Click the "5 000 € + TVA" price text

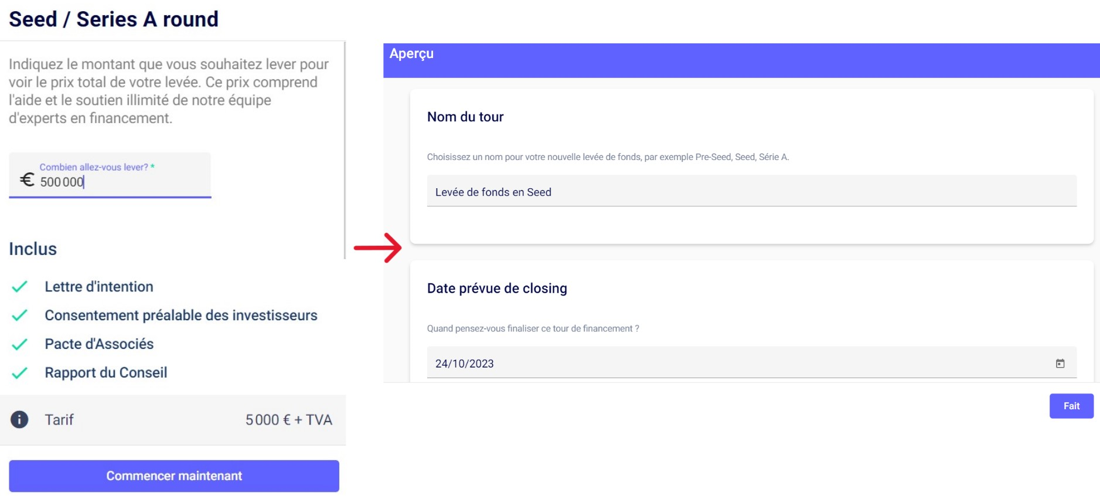(x=288, y=420)
